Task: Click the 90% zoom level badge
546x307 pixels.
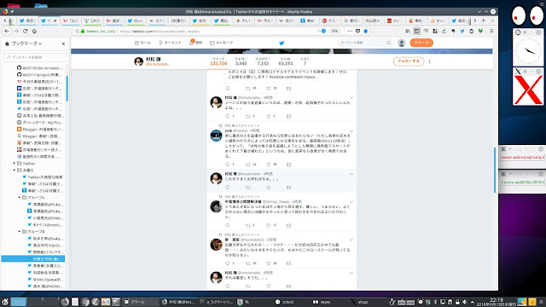Action: click(x=334, y=31)
